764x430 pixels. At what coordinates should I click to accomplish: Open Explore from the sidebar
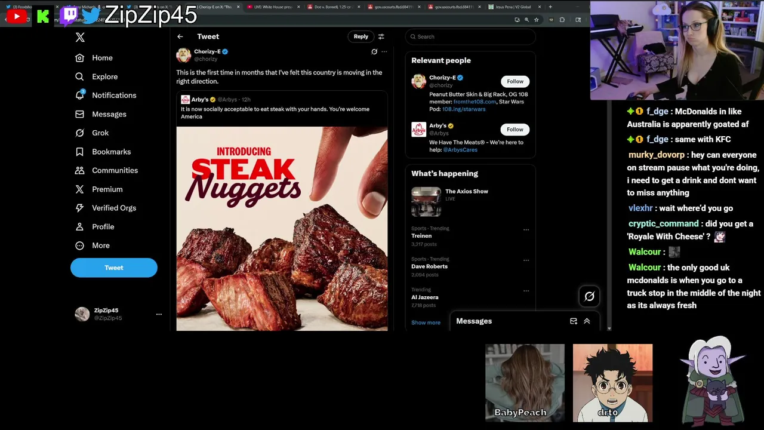(x=96, y=76)
